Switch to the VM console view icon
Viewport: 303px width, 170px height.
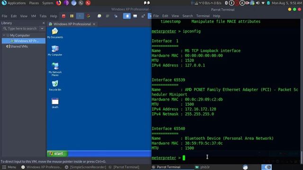pyautogui.click(x=135, y=16)
